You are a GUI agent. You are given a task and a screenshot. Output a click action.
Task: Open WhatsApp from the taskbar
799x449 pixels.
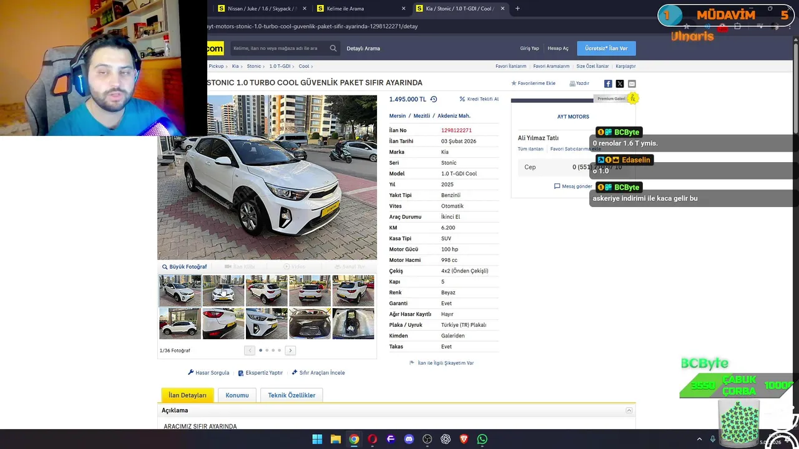(x=483, y=439)
